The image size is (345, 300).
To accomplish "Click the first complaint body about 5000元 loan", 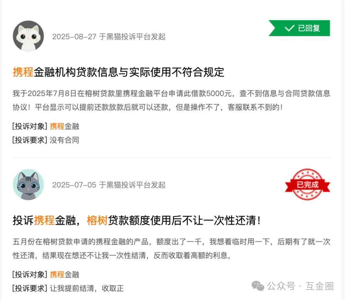I will pyautogui.click(x=172, y=100).
